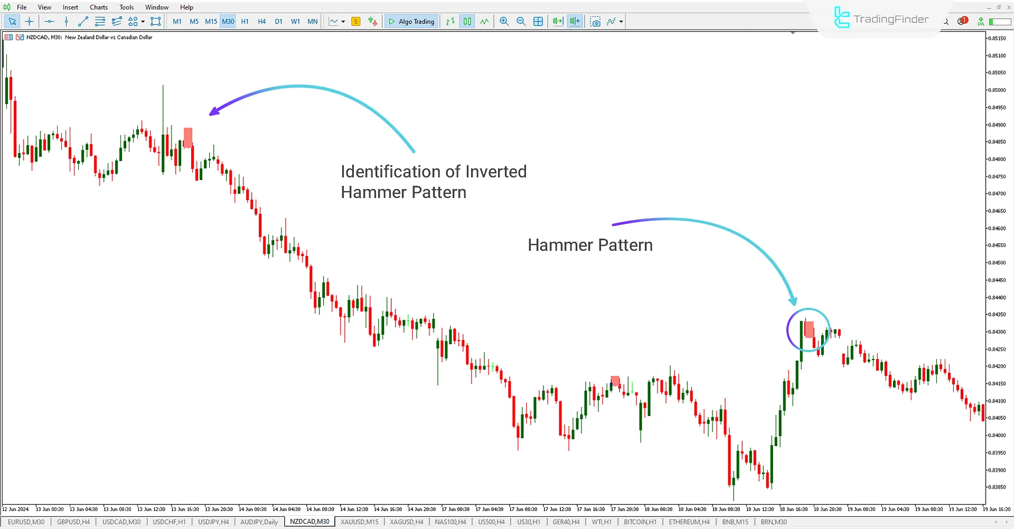The image size is (1014, 529).
Task: Select the H4 timeframe
Action: point(261,22)
